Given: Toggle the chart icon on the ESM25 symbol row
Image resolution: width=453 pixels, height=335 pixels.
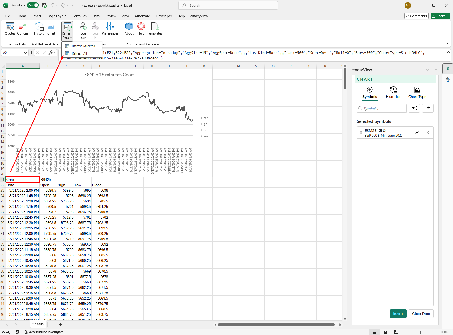Looking at the screenshot, I should point(417,133).
